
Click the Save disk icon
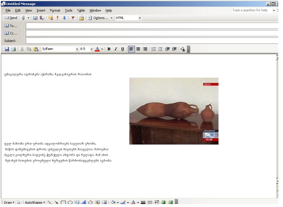7,49
